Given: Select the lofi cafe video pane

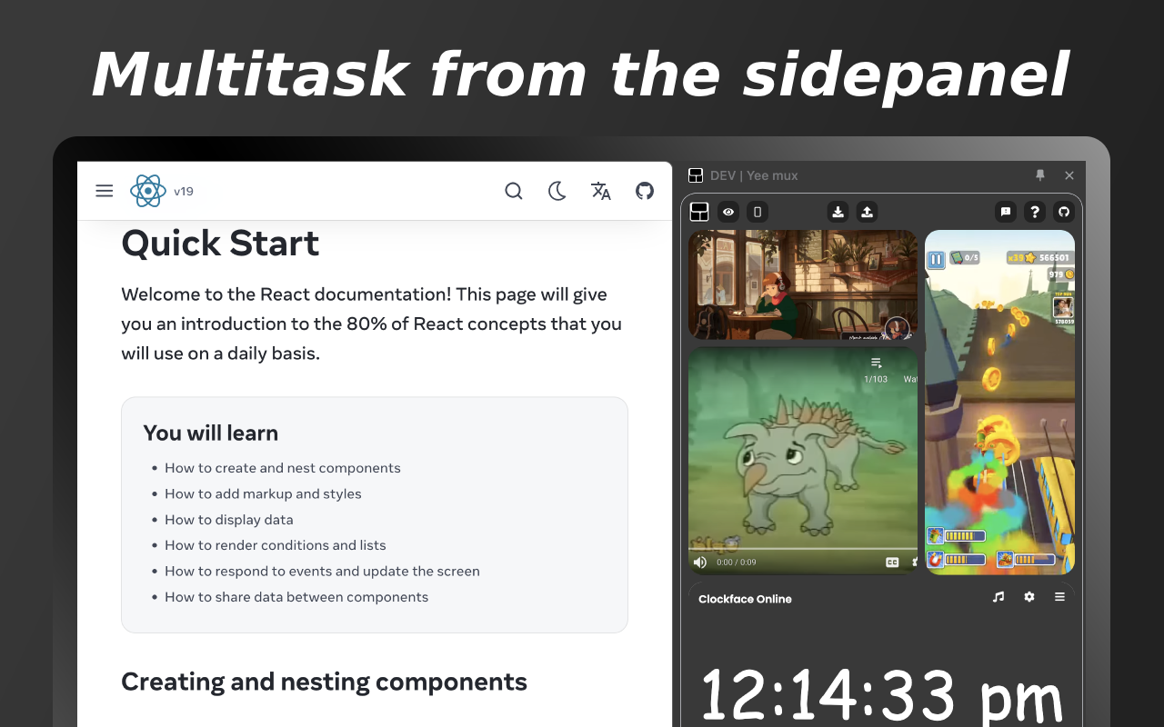Looking at the screenshot, I should coord(803,284).
